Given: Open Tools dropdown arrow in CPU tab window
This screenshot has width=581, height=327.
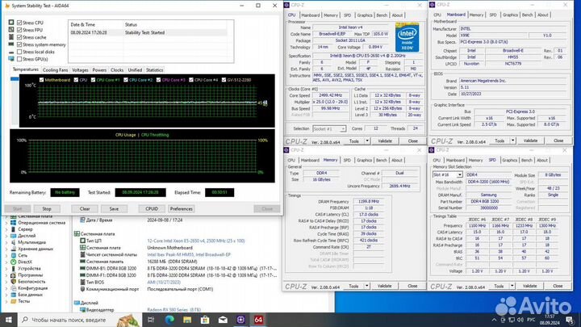Looking at the screenshot, I should pos(367,140).
